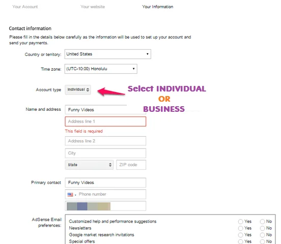281x244 pixels.
Task: Click the Phone number field
Action: tap(111, 194)
